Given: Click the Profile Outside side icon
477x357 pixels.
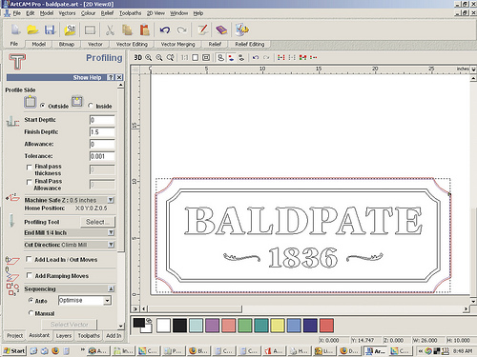Looking at the screenshot, I should tap(31, 102).
